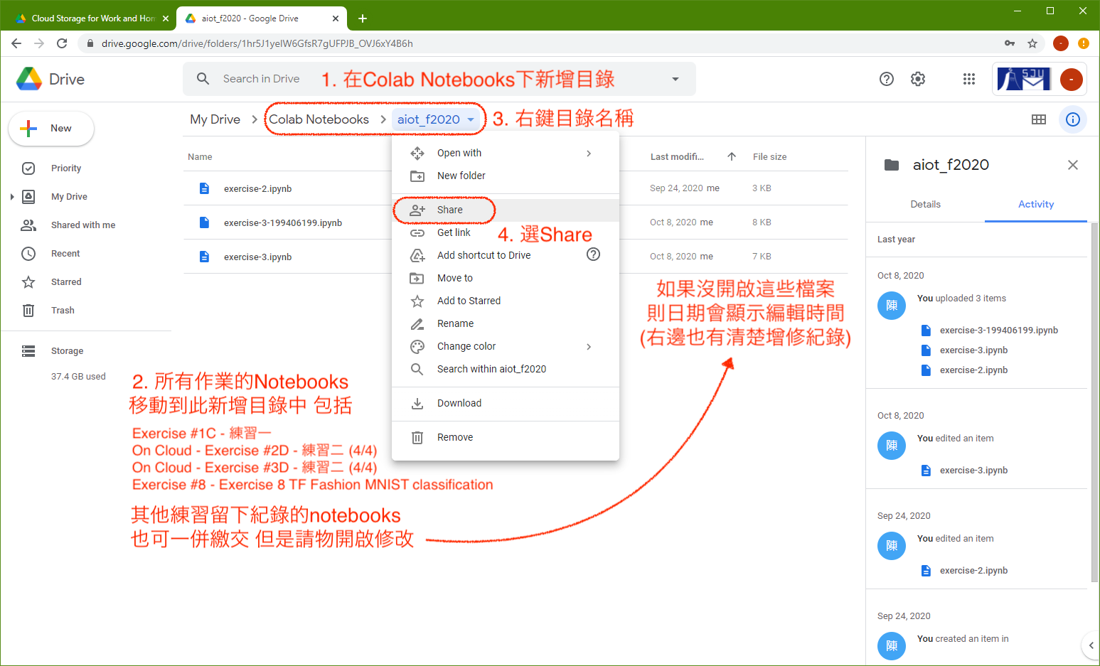Click the Help question mark icon
Screen dimensions: 1100x666
[886, 79]
